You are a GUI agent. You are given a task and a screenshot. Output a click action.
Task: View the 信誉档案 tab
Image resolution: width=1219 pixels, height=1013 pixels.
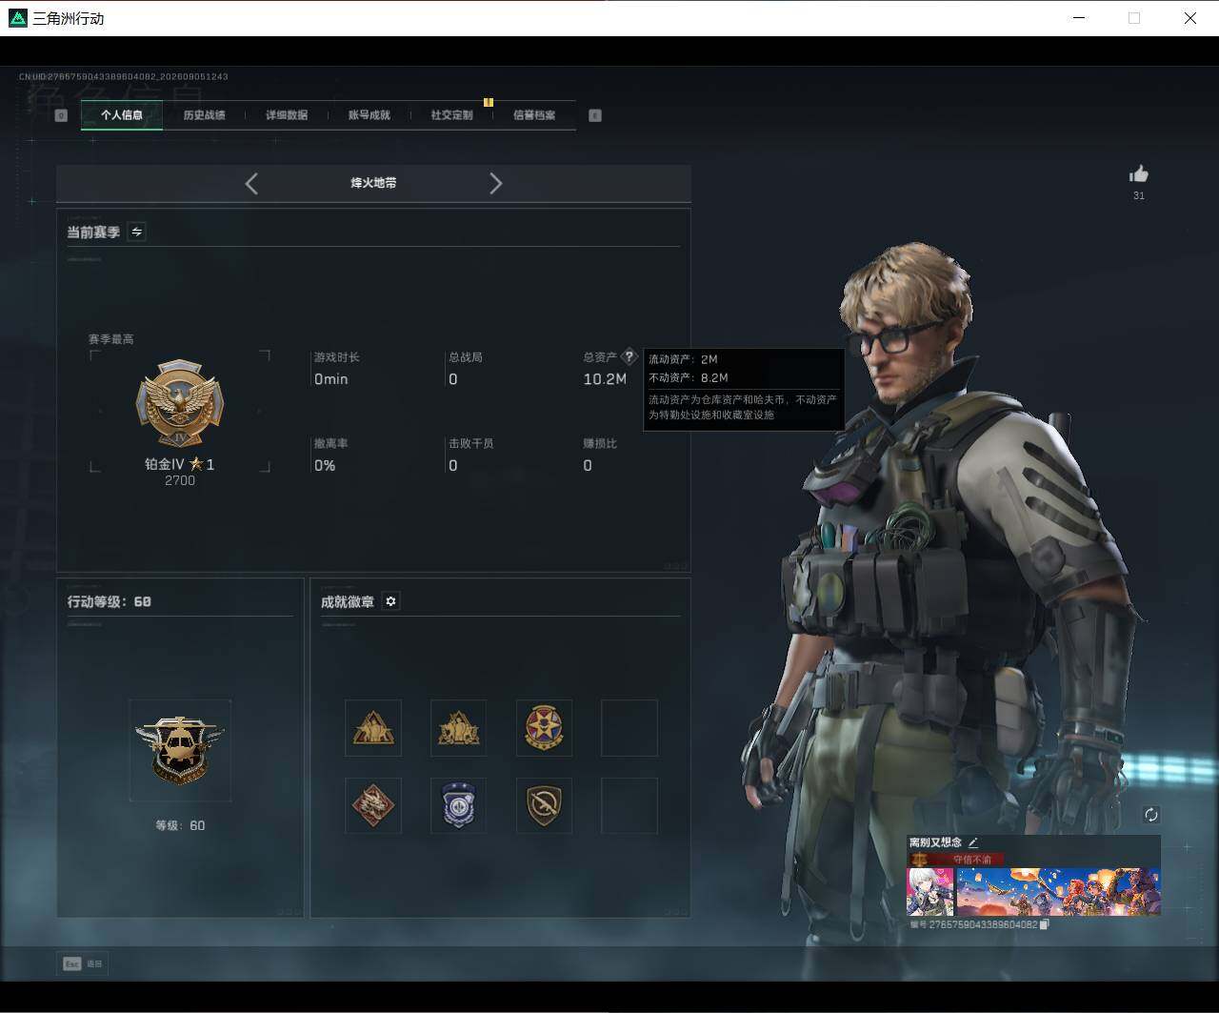534,115
